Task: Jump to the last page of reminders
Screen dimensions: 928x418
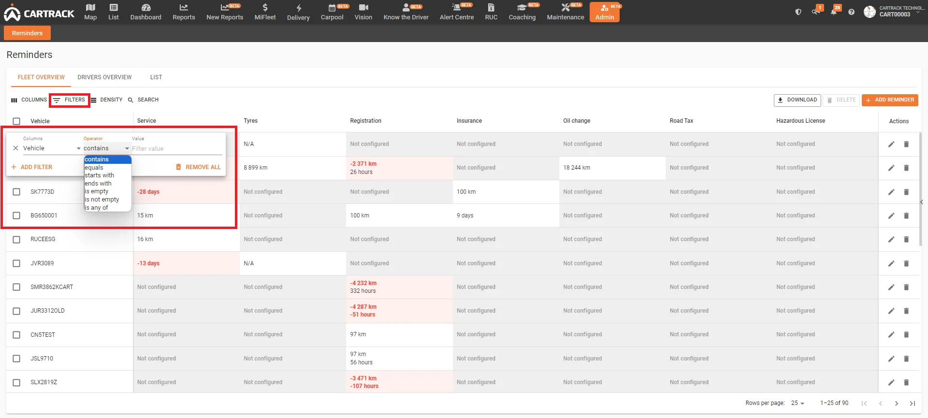Action: (x=913, y=403)
